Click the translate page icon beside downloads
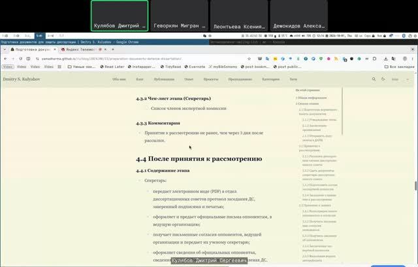 (393, 59)
